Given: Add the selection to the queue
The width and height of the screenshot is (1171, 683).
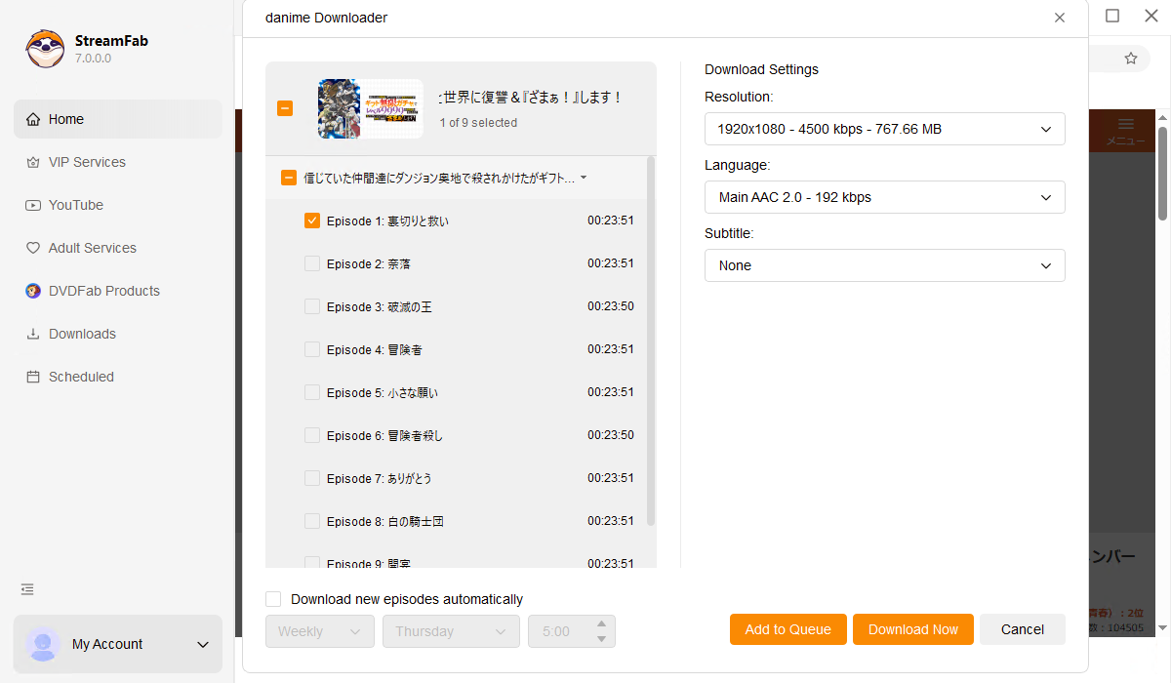Looking at the screenshot, I should (787, 629).
